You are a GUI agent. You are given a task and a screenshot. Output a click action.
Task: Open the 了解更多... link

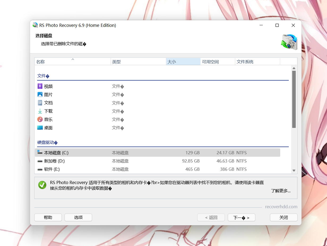point(281,191)
